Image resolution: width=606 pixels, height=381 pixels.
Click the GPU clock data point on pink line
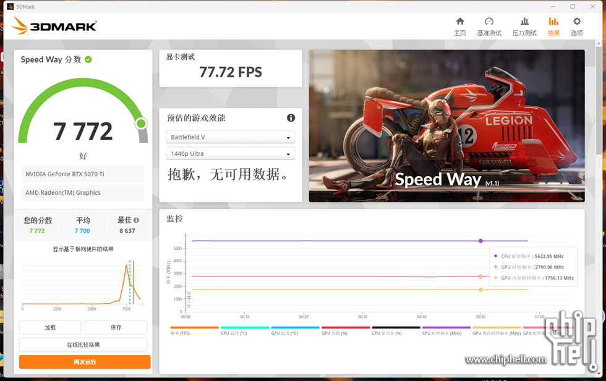(481, 276)
